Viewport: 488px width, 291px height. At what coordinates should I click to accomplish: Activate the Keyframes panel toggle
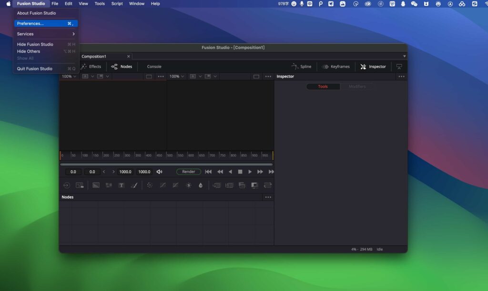pyautogui.click(x=335, y=67)
